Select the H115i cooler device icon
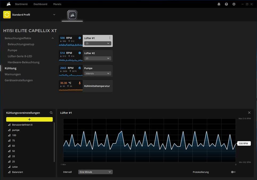Viewport: 257px width, 180px height. pyautogui.click(x=72, y=15)
